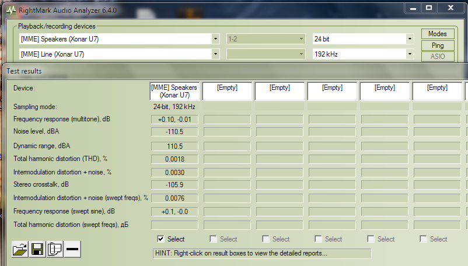Select the first [Empty] device slot
The height and width of the screenshot is (266, 468).
coord(227,91)
